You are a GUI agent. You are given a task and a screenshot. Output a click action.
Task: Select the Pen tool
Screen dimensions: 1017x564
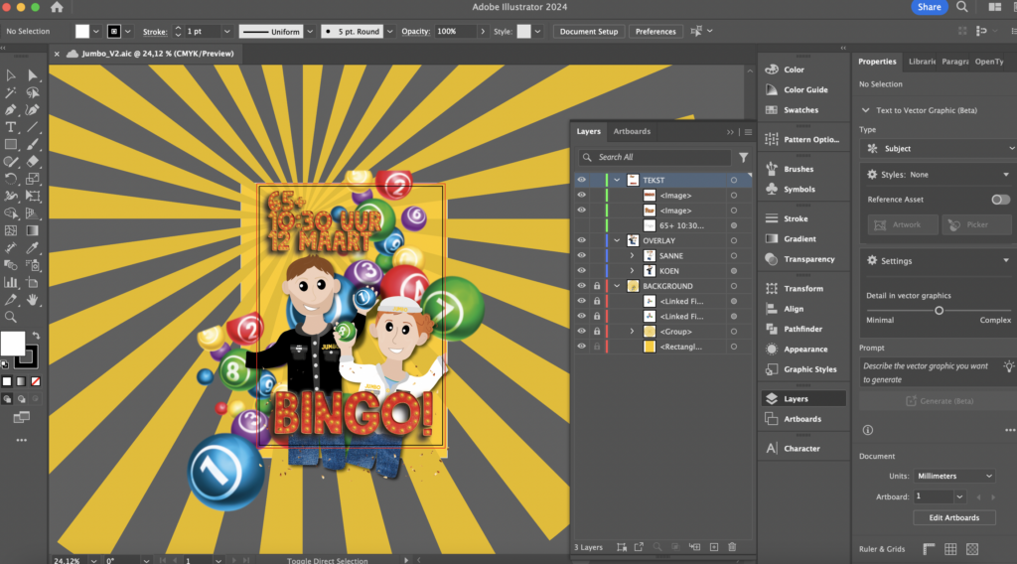coord(10,110)
